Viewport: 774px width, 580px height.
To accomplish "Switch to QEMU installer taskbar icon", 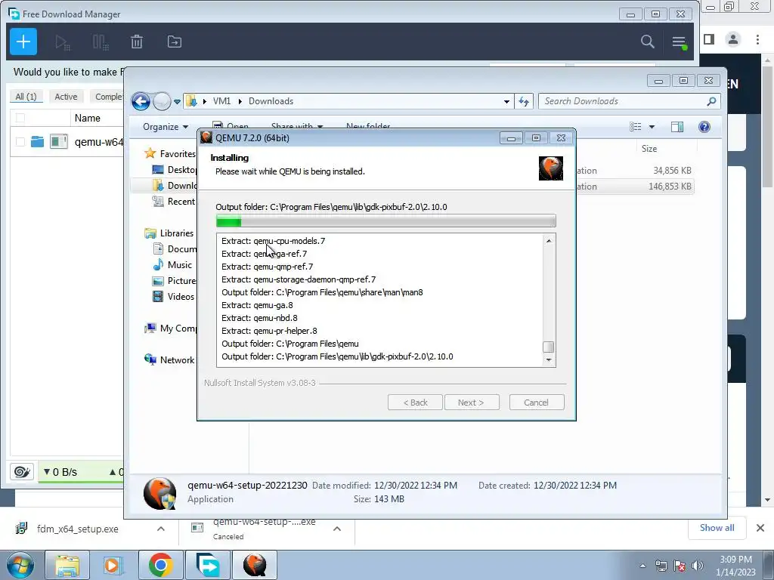I will (x=254, y=565).
